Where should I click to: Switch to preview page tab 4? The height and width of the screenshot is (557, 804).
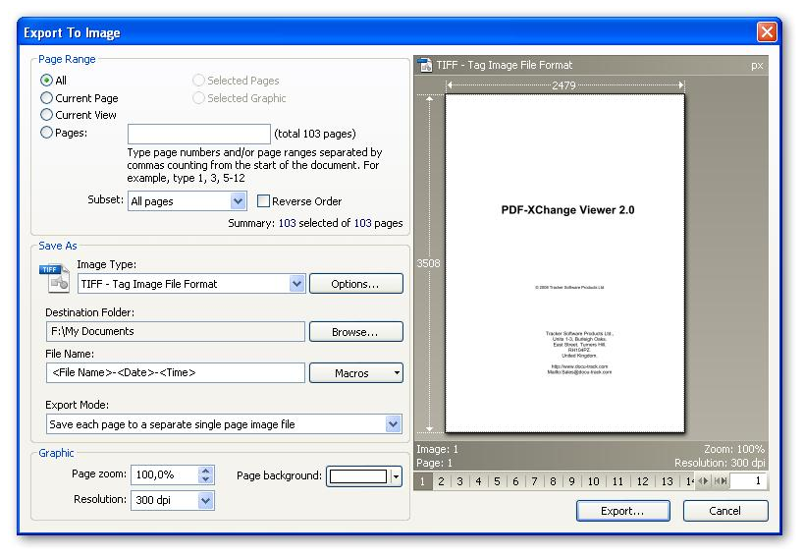[x=478, y=481]
